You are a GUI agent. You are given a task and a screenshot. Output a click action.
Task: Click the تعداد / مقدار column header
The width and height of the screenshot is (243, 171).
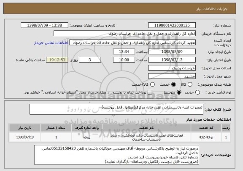pyautogui.click(x=56, y=128)
